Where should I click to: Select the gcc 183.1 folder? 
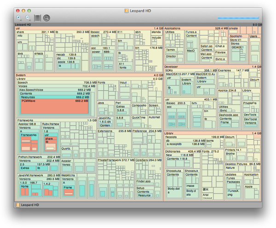(103, 48)
